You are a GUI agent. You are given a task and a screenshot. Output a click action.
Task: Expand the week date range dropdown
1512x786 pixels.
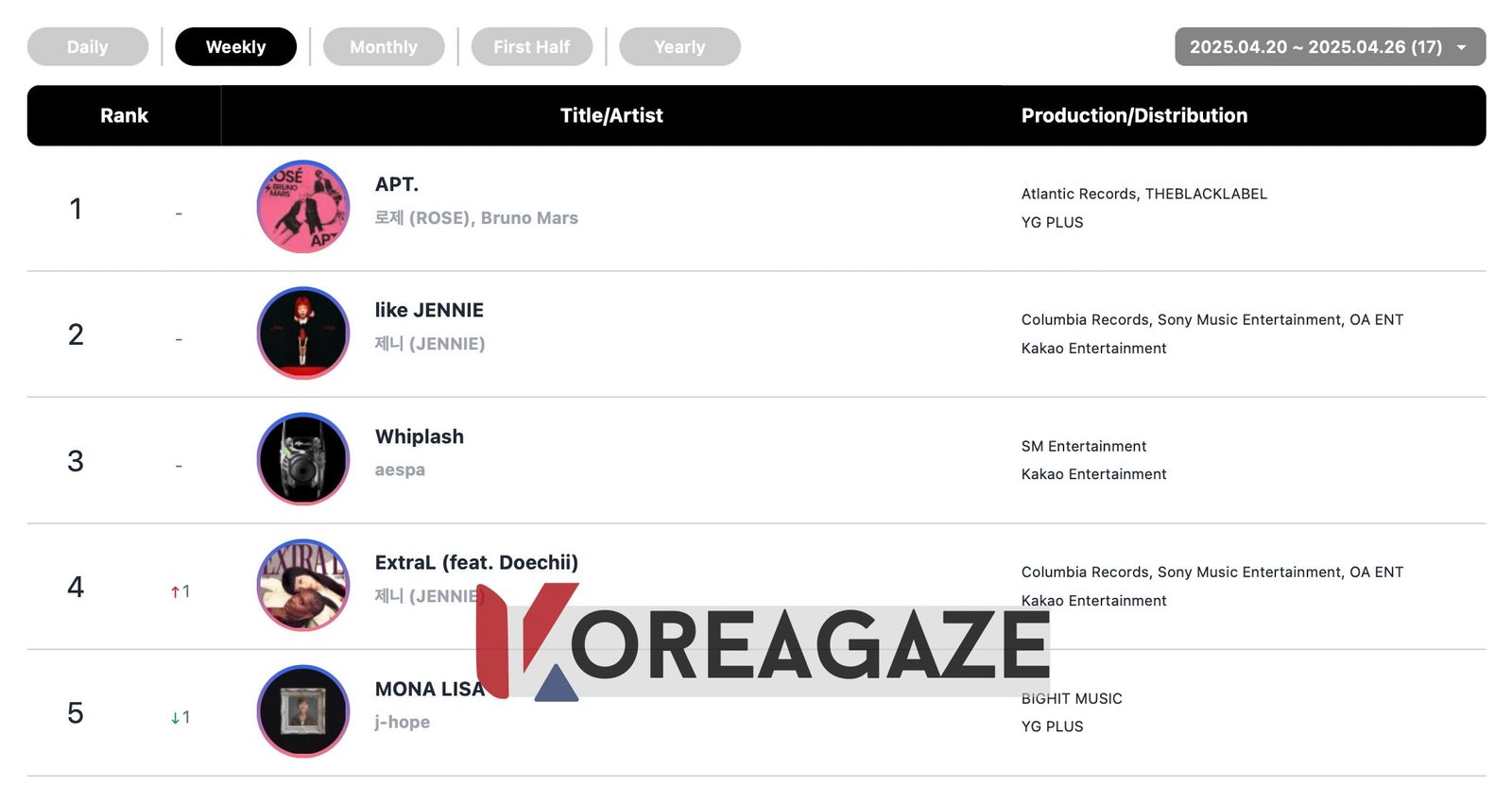pyautogui.click(x=1314, y=47)
